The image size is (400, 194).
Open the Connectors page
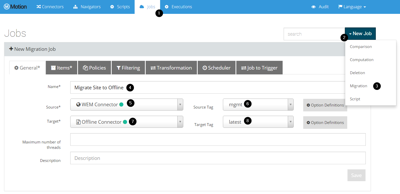50,7
